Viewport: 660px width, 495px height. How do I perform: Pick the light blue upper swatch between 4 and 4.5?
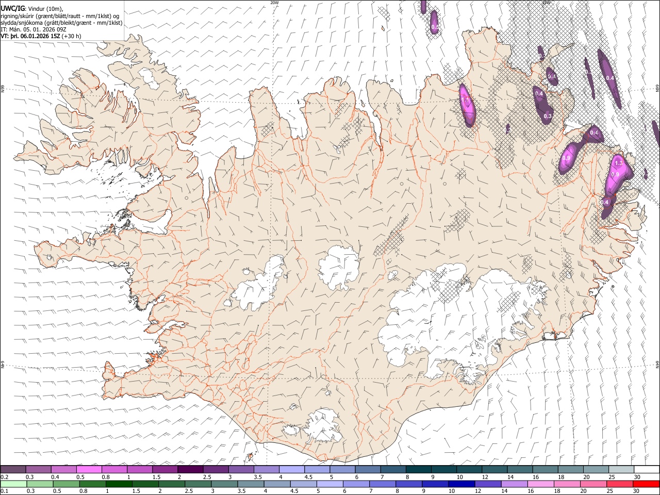tap(292, 469)
